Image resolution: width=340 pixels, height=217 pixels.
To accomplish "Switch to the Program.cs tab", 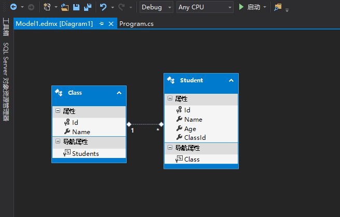I will (x=137, y=24).
